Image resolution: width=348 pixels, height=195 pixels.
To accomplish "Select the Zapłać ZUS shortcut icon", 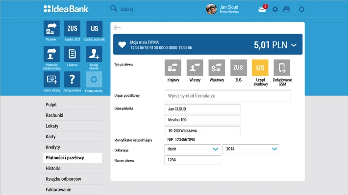I will (72, 28).
